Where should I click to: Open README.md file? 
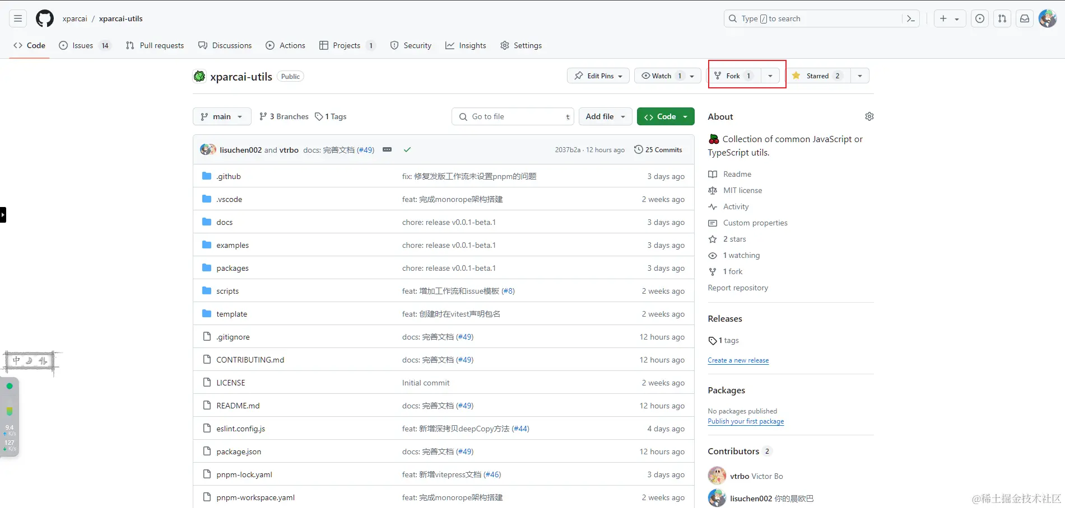point(238,406)
